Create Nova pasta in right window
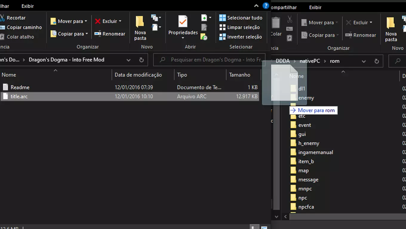This screenshot has width=406, height=229. (x=391, y=30)
